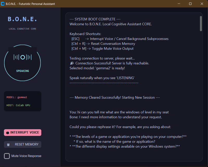Click the speaking waveform icon in the circle
The height and width of the screenshot is (167, 208).
(23, 57)
